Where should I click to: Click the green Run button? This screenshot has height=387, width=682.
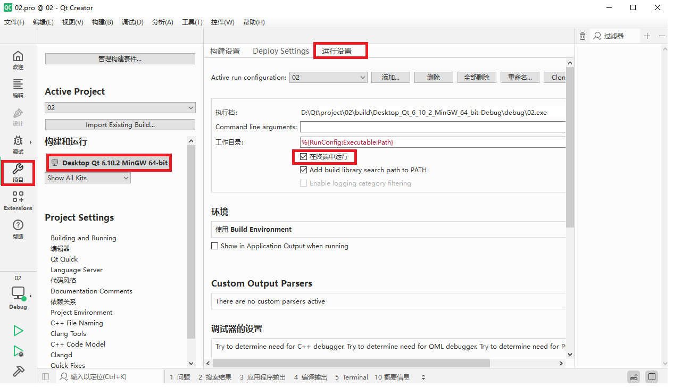pyautogui.click(x=18, y=331)
